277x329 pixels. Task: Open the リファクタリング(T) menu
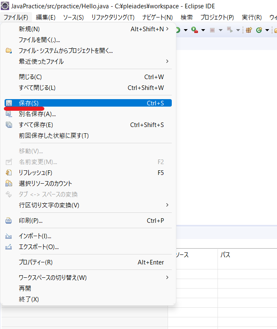[x=113, y=17]
